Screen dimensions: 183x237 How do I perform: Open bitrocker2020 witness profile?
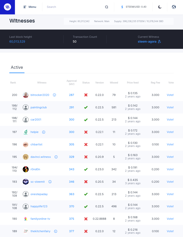click(x=40, y=95)
